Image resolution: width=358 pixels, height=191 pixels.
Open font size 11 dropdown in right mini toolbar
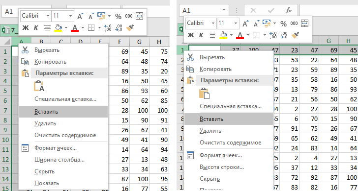pos(236,23)
